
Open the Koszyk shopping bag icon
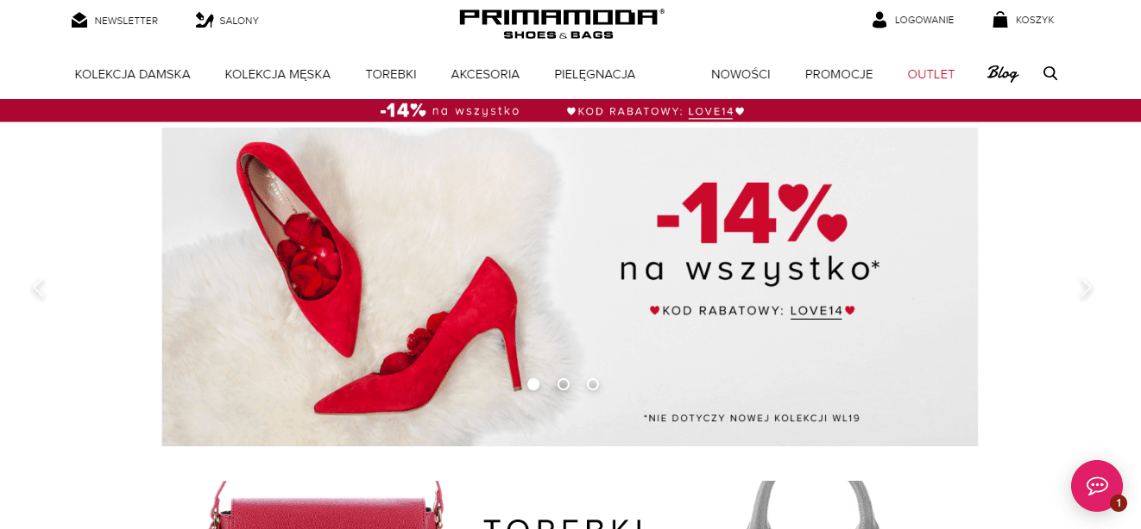1000,20
